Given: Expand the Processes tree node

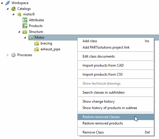Looking at the screenshot, I should (x=8, y=55).
